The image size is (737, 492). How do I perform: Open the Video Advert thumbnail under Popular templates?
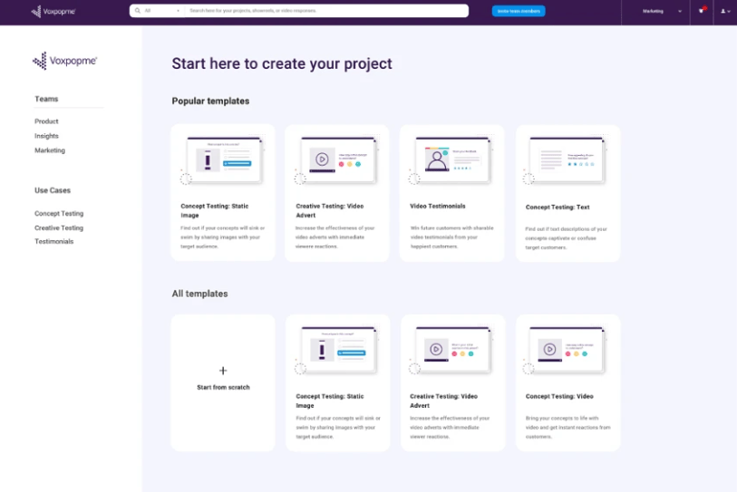point(337,160)
